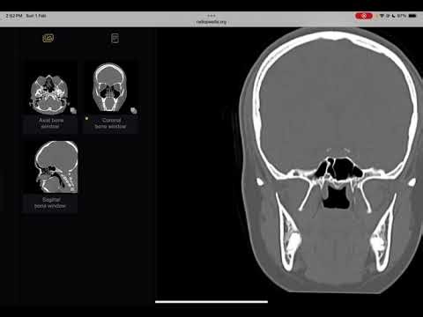Click the Sagittal bone window label
Screen dimensions: 423x317
click(x=50, y=203)
